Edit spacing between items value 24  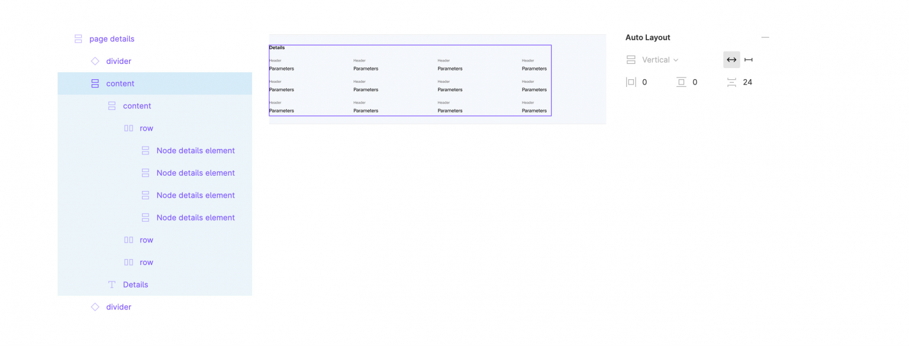(x=747, y=82)
